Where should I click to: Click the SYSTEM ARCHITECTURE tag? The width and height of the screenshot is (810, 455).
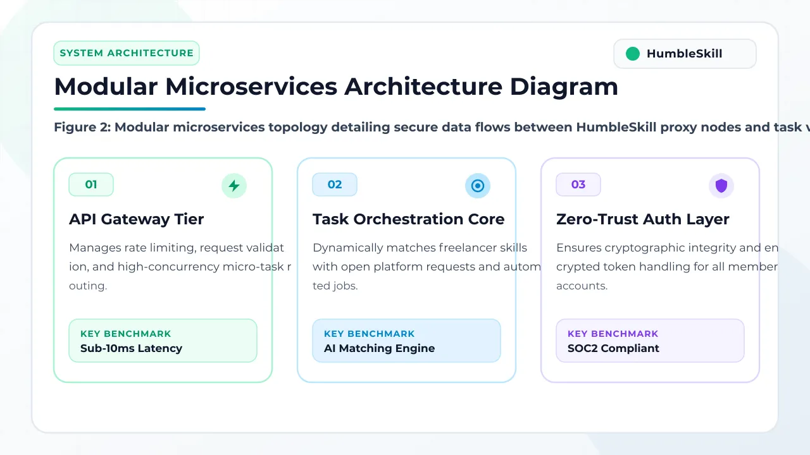tap(127, 53)
